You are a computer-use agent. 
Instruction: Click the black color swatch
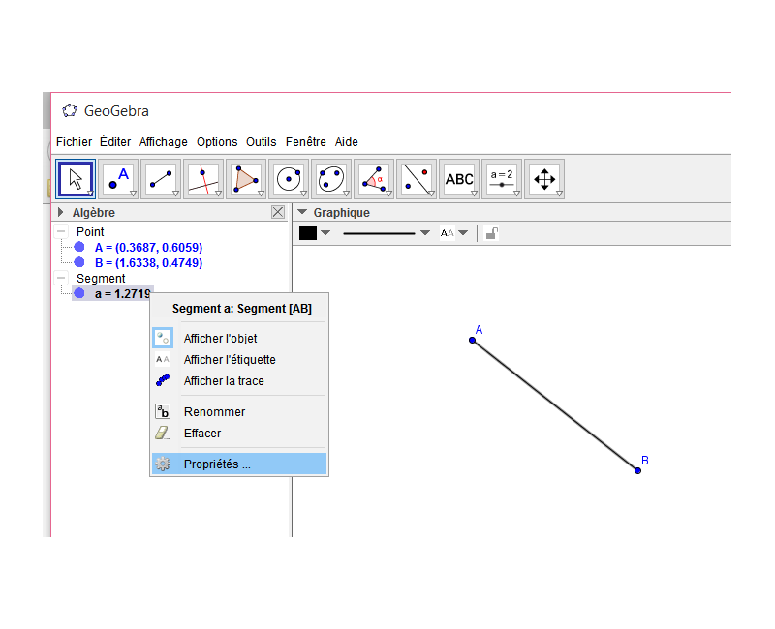point(308,233)
